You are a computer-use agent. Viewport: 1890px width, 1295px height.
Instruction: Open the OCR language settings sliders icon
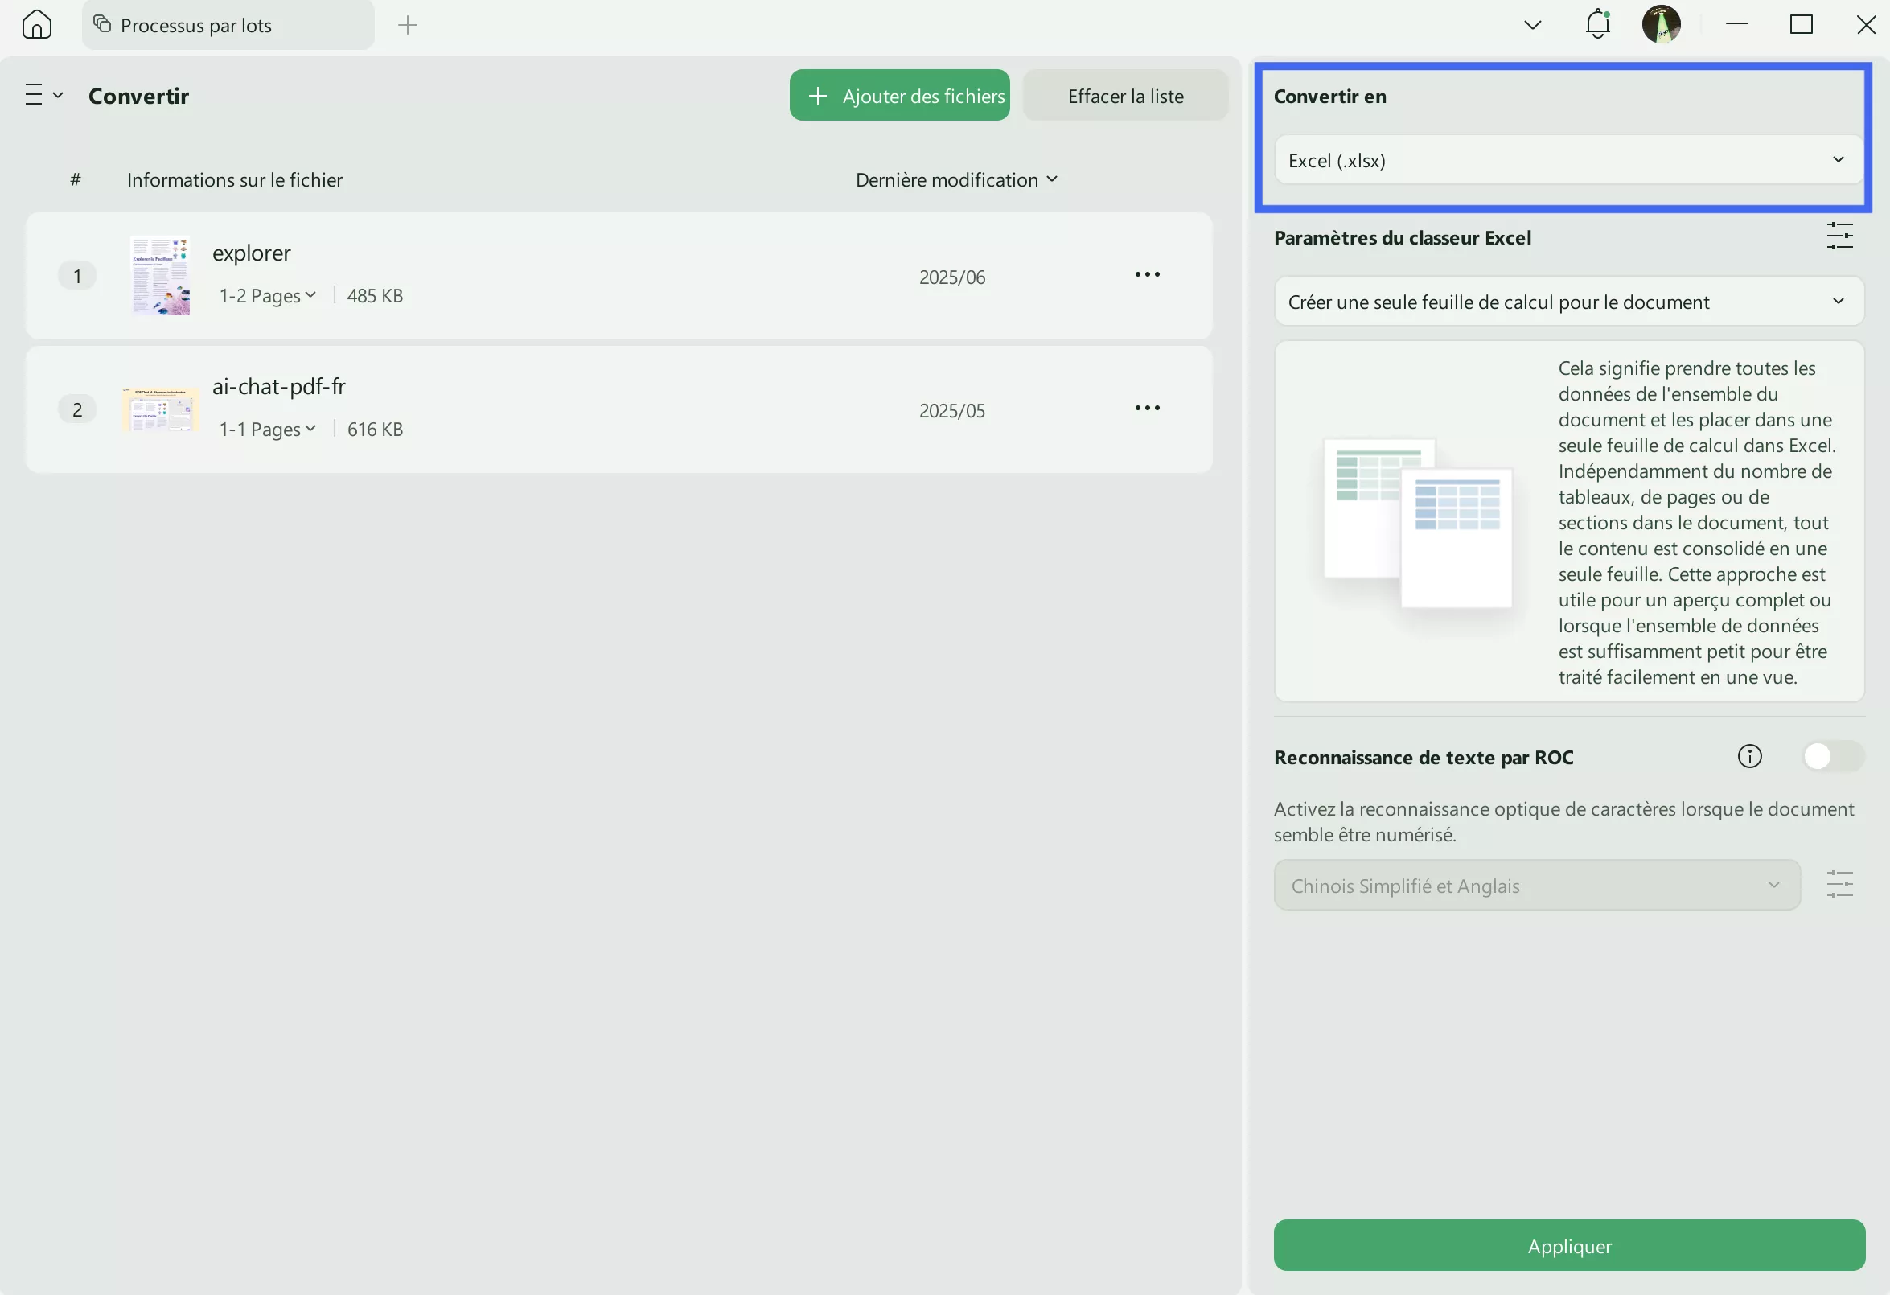coord(1839,884)
